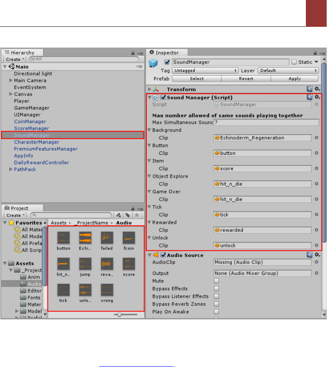
Task: Open the Transform component help icon
Action: (310, 89)
